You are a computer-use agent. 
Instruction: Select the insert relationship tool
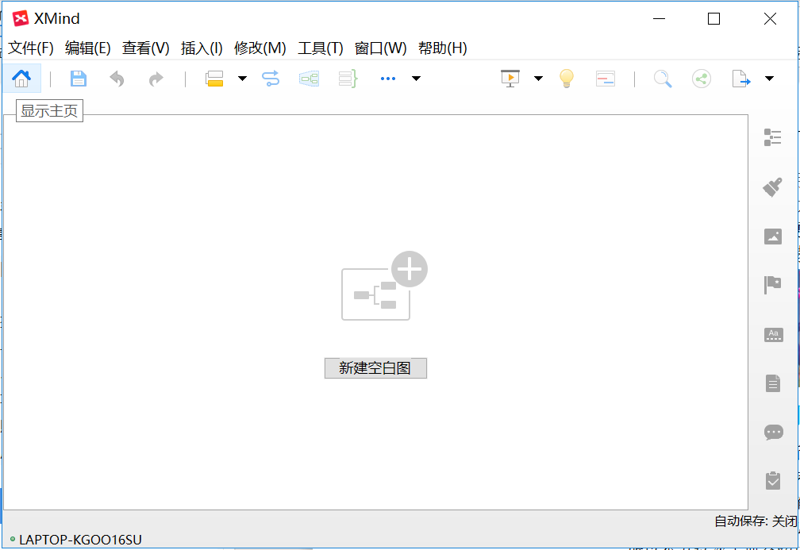tap(270, 78)
